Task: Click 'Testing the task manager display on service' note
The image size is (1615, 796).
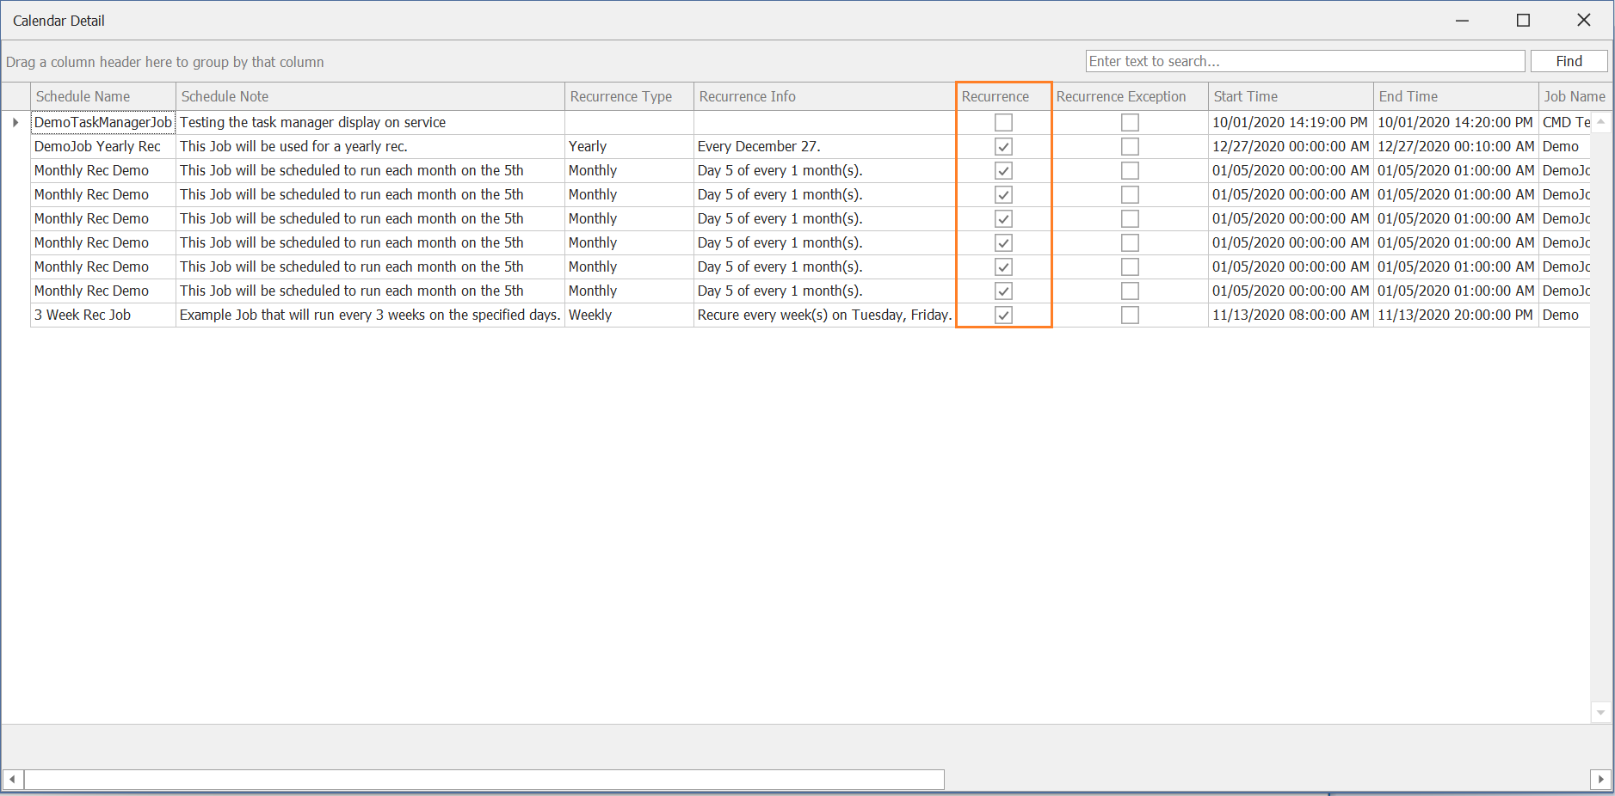Action: point(370,123)
